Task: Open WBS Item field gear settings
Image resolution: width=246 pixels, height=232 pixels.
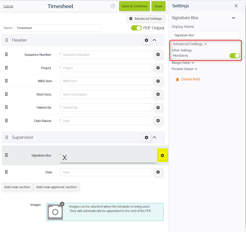Action: point(158,81)
